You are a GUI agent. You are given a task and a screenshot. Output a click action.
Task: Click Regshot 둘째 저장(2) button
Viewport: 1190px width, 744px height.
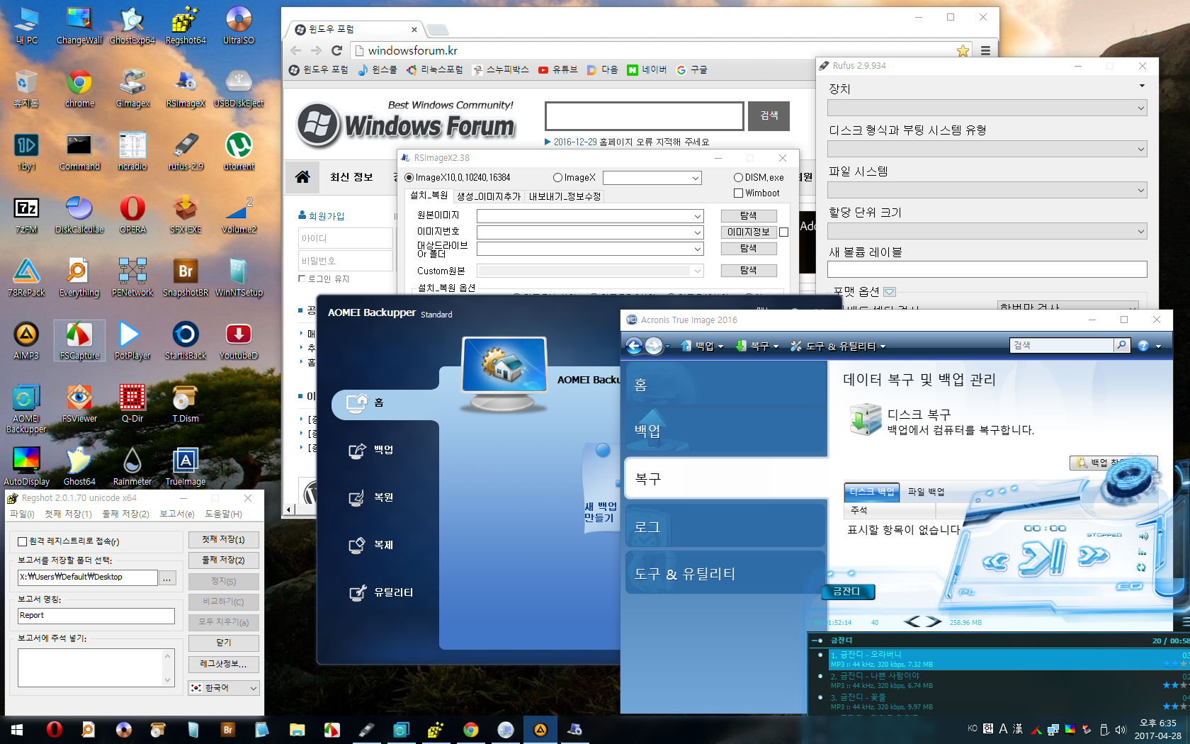pyautogui.click(x=224, y=560)
